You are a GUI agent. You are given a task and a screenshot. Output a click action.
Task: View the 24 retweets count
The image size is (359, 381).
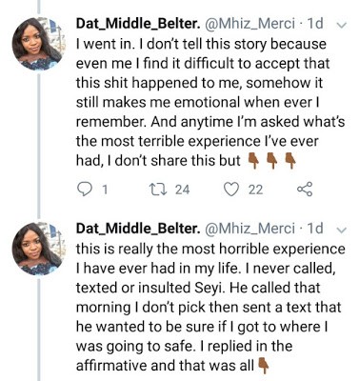click(183, 190)
